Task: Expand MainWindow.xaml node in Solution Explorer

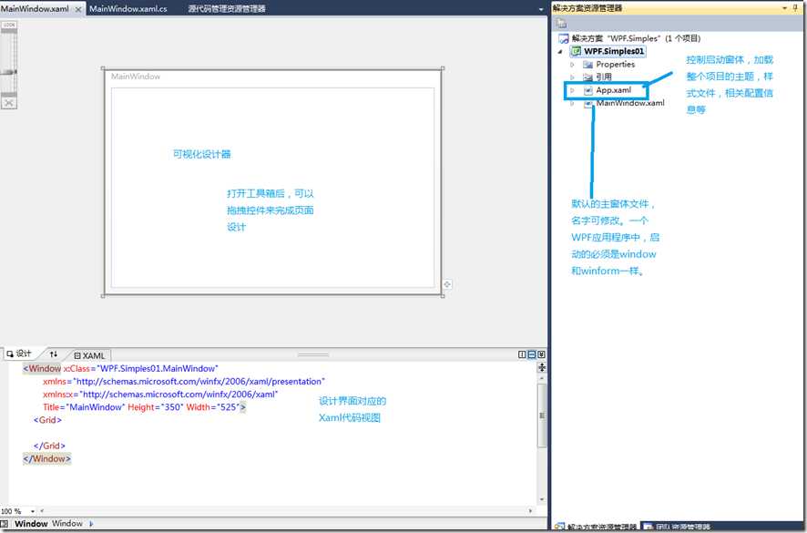Action: pos(572,103)
